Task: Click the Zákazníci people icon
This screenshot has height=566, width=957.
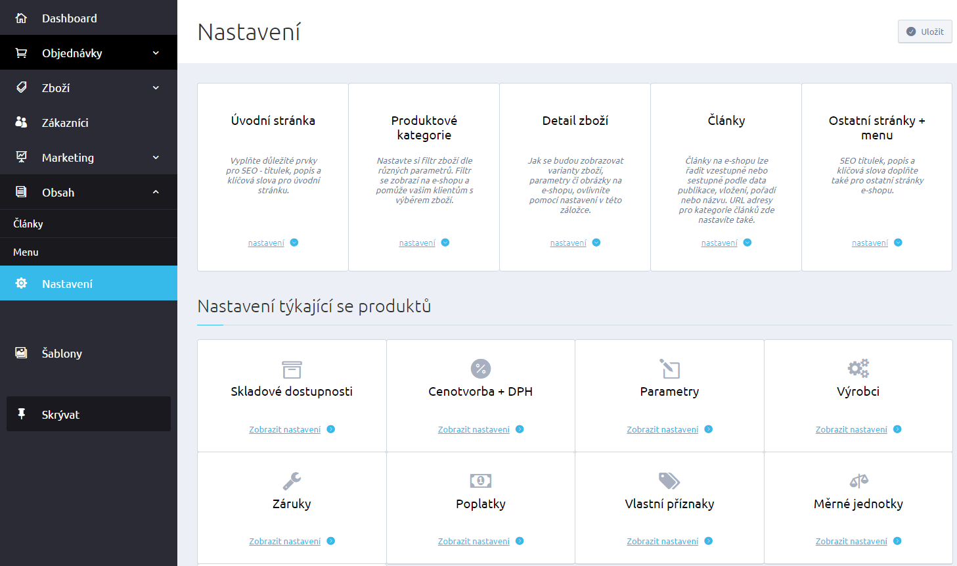Action: tap(21, 122)
